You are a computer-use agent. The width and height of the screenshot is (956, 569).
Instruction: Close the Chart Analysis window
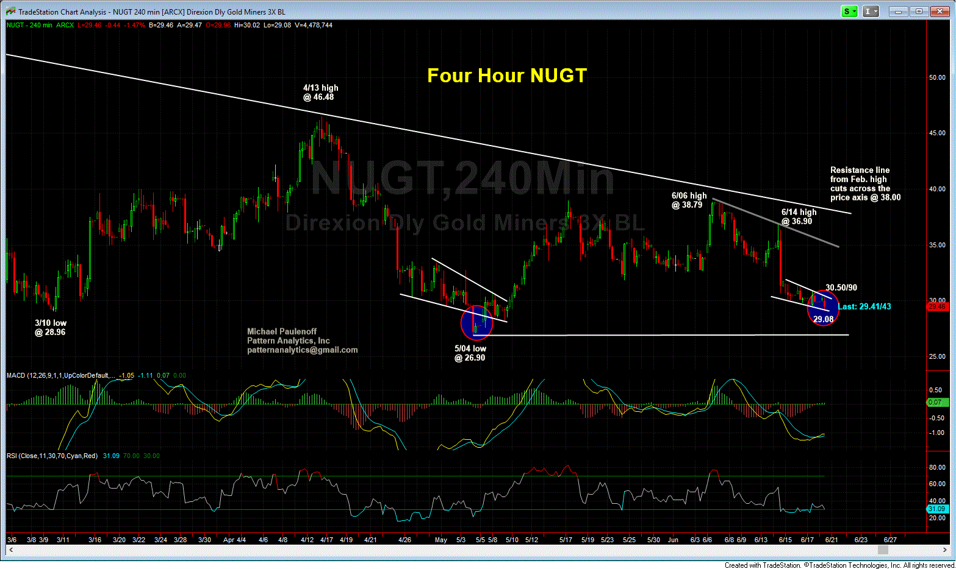(940, 12)
